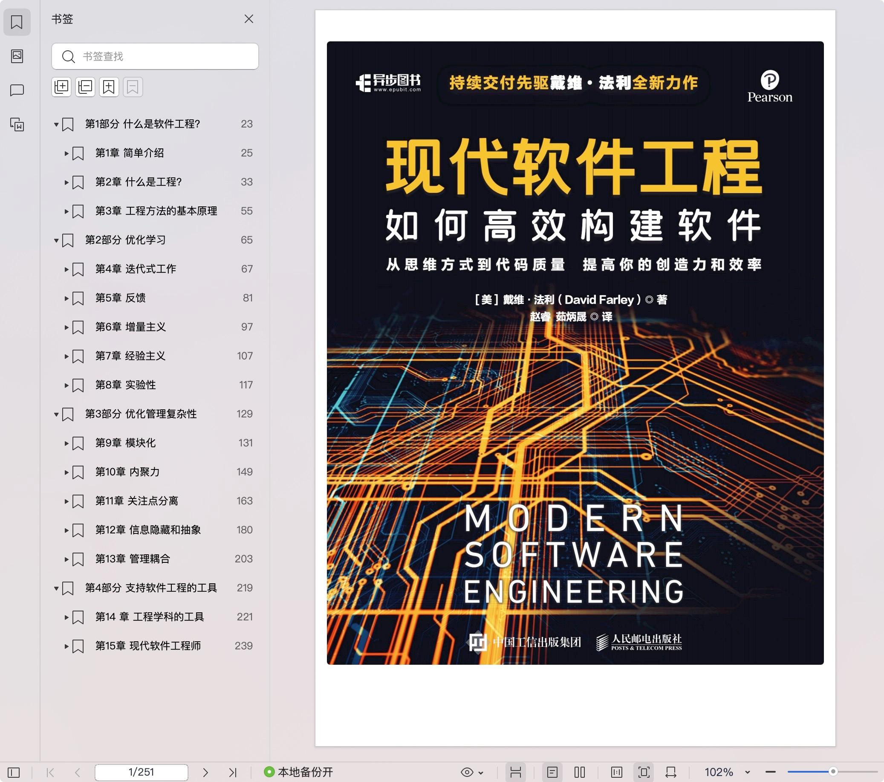Open the comments sidebar panel icon
The image size is (884, 782).
17,90
